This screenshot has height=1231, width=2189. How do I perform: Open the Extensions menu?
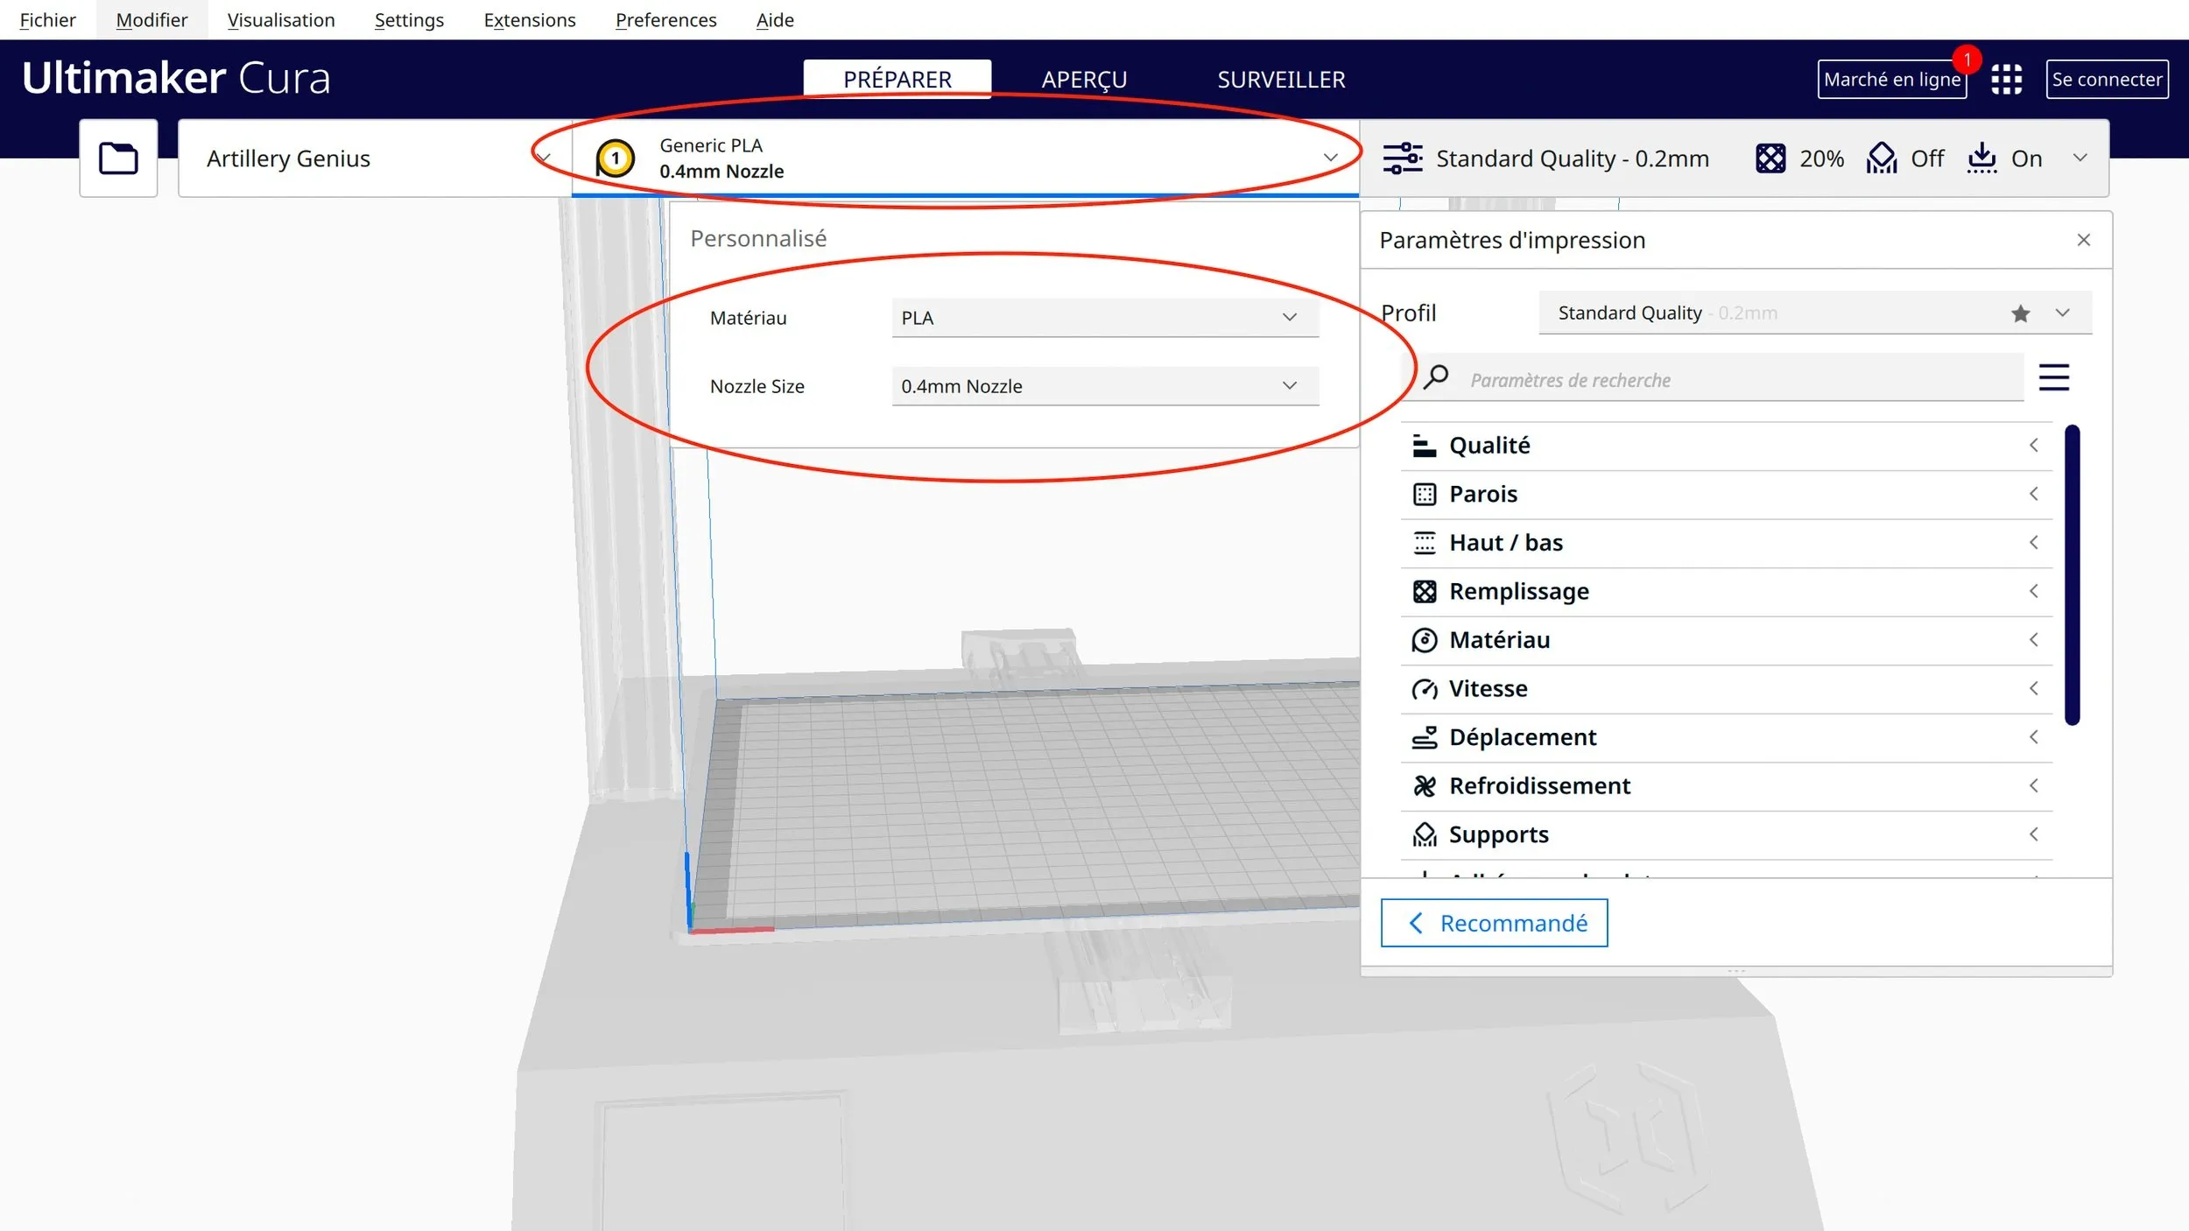(x=530, y=19)
